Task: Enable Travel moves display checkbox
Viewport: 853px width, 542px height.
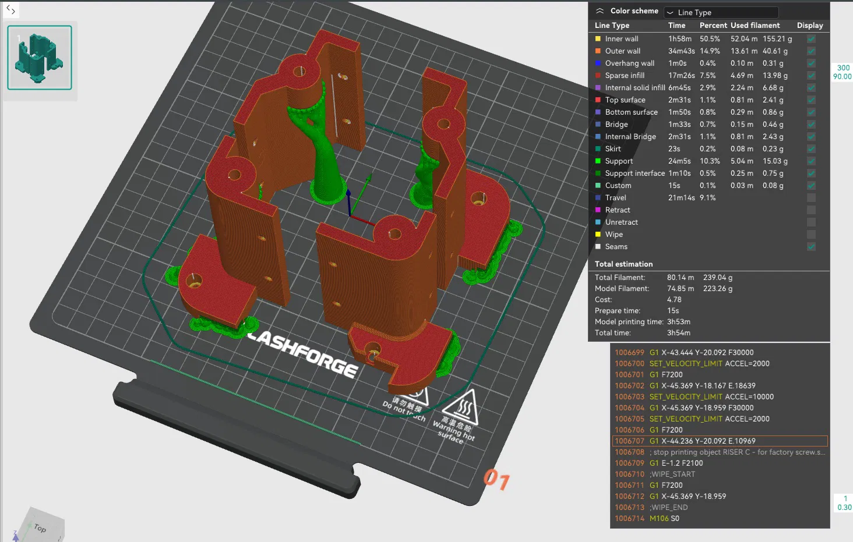Action: tap(811, 198)
